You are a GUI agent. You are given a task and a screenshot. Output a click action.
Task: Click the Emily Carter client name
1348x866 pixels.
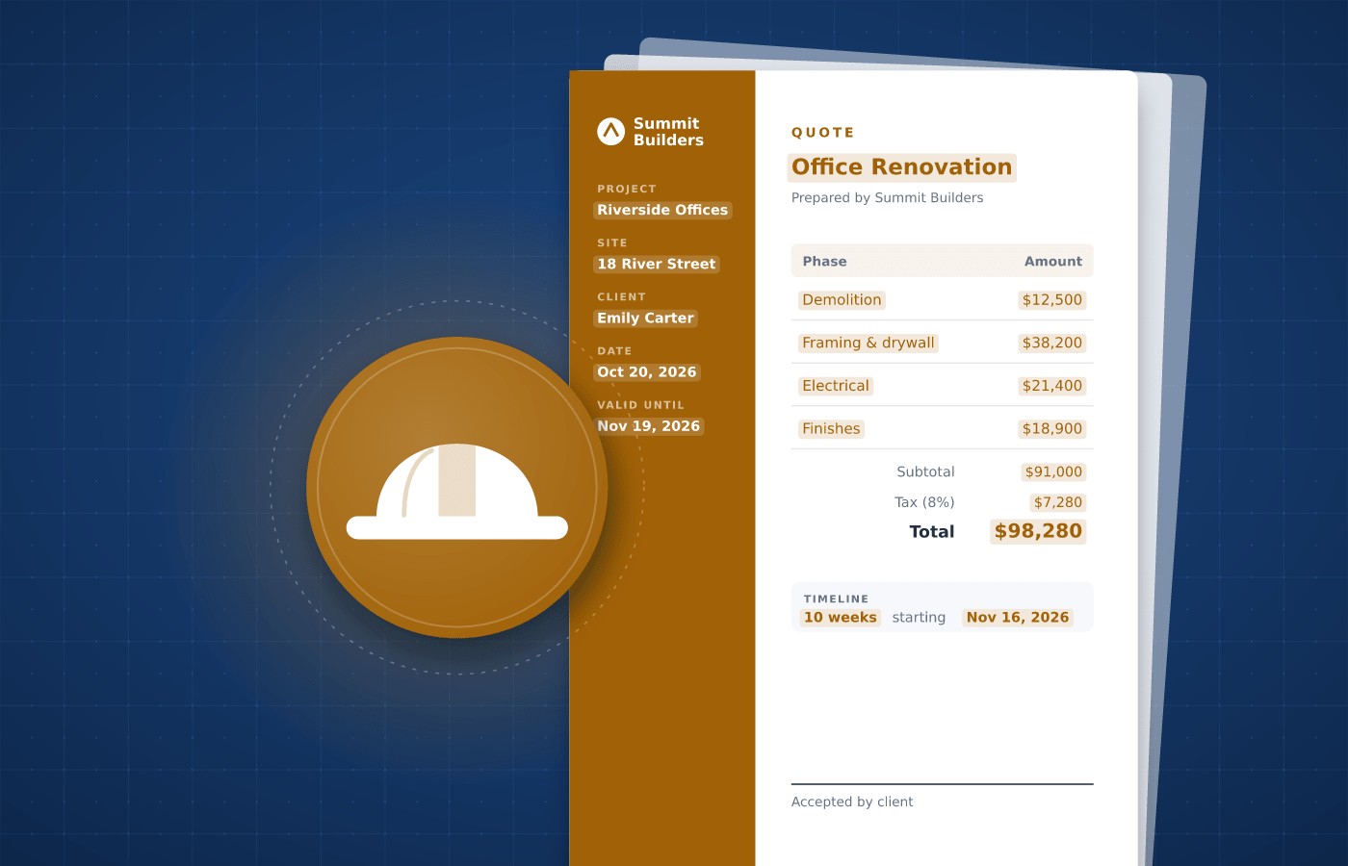pos(645,318)
